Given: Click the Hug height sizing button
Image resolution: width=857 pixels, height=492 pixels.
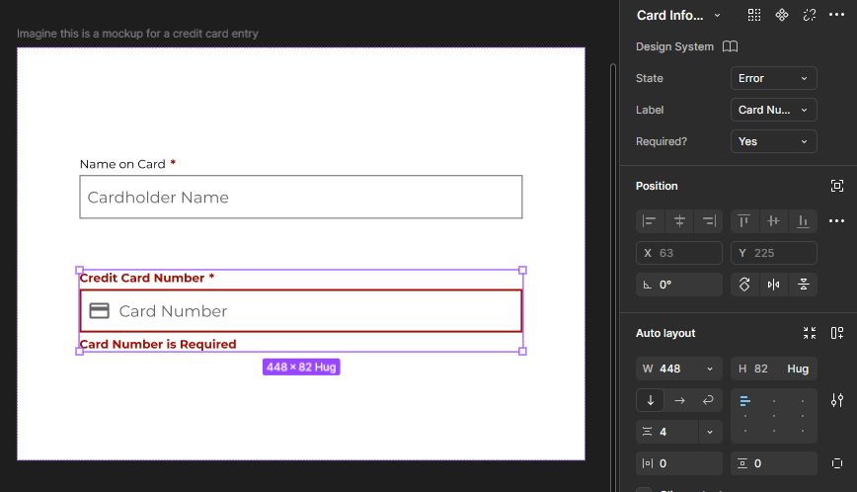Looking at the screenshot, I should tap(798, 369).
